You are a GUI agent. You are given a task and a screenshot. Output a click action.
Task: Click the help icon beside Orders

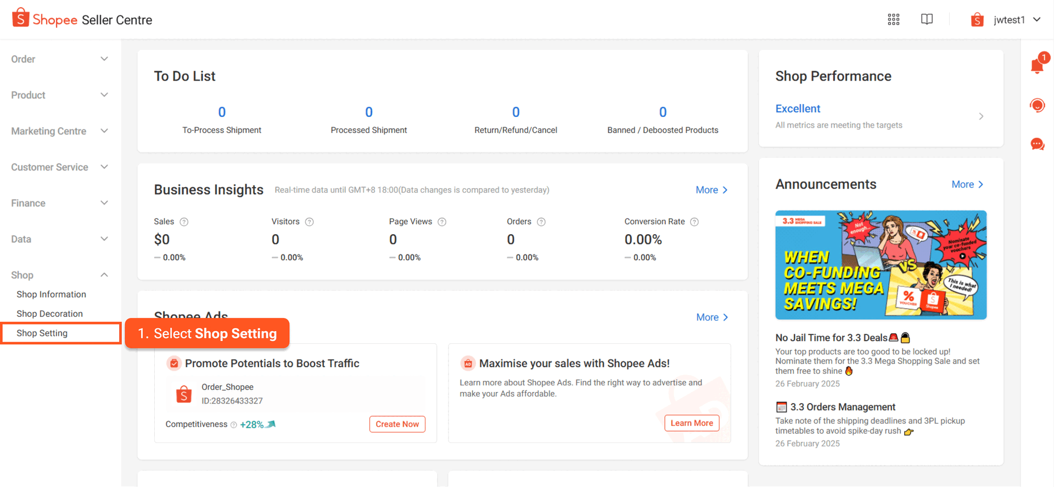coord(541,222)
